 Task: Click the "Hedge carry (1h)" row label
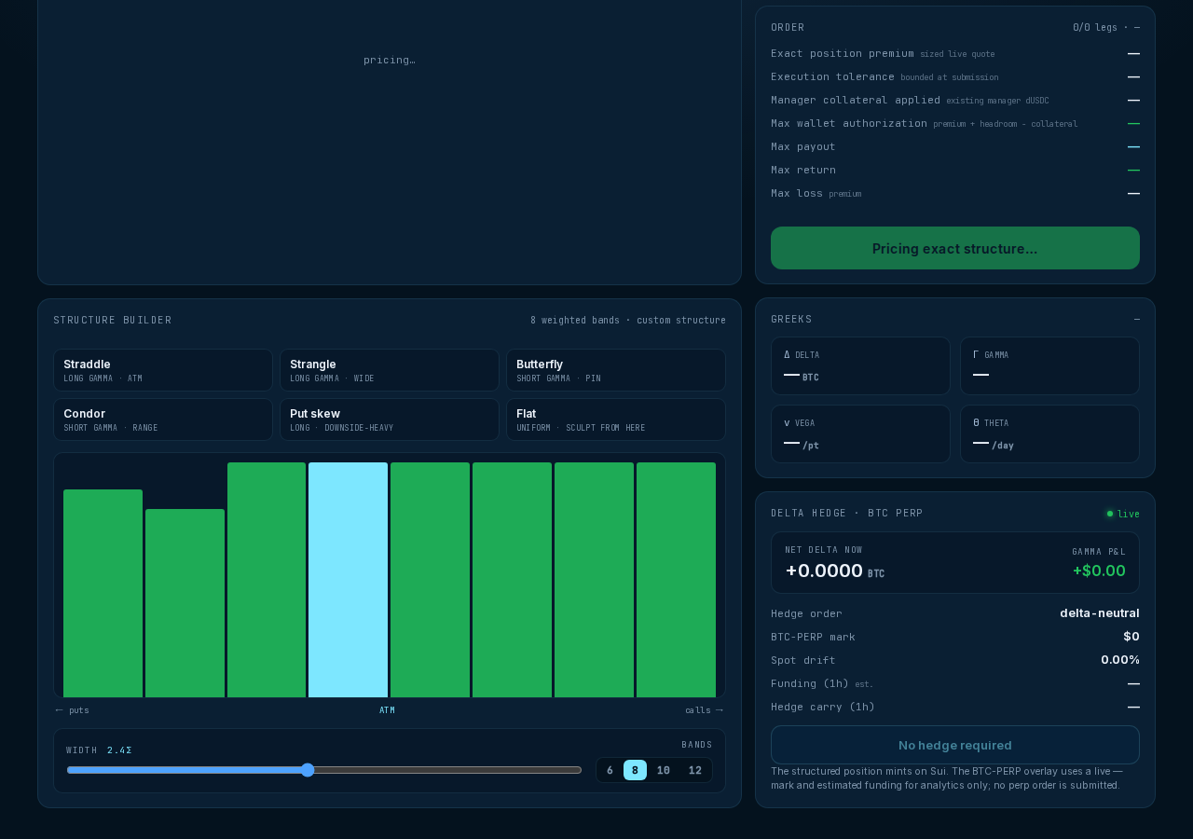click(823, 706)
